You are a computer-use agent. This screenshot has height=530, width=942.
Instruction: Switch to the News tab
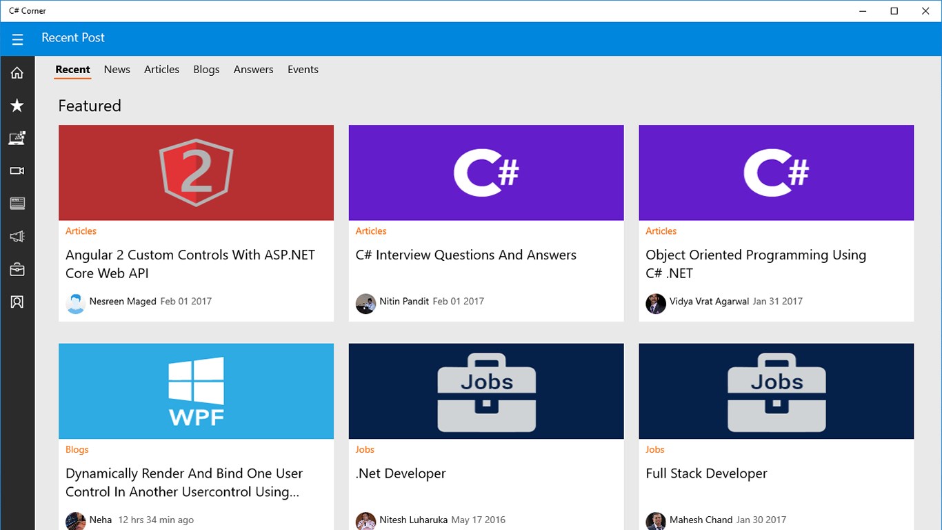(x=117, y=70)
